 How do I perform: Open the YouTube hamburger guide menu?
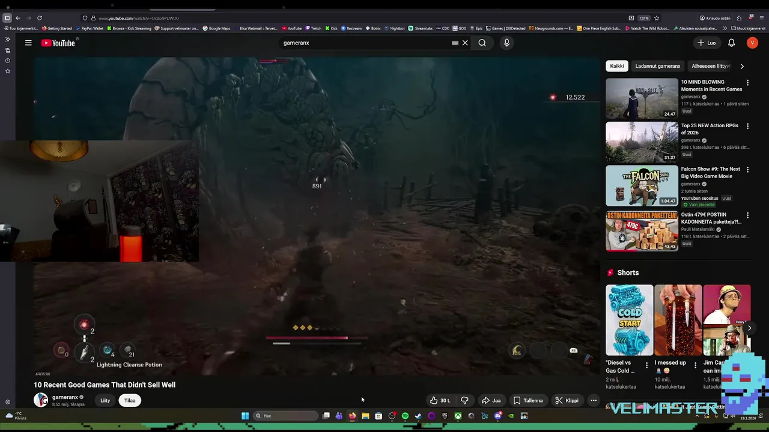click(28, 43)
